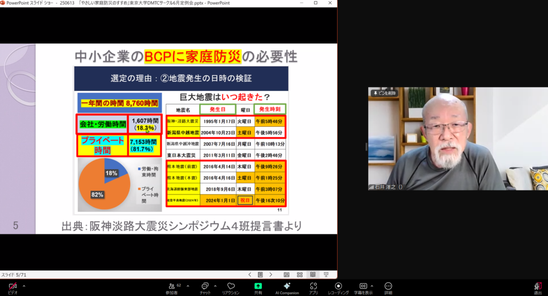Start レコーディング recording
Screen dimensions: 548x296
[338, 287]
